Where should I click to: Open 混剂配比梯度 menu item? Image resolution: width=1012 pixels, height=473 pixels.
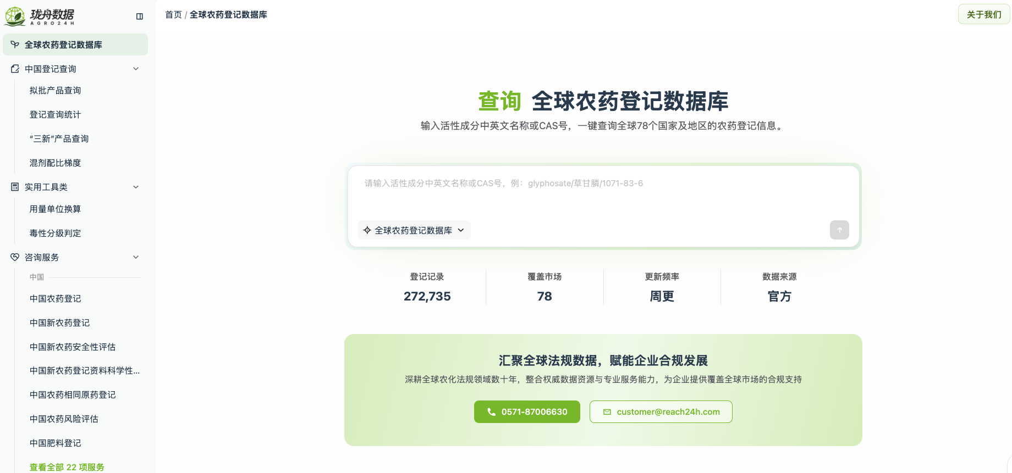click(55, 163)
